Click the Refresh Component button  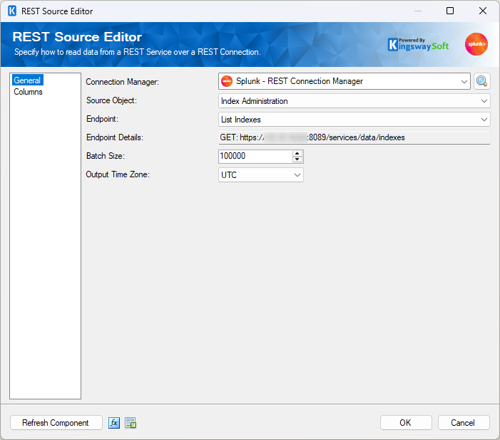(x=56, y=423)
